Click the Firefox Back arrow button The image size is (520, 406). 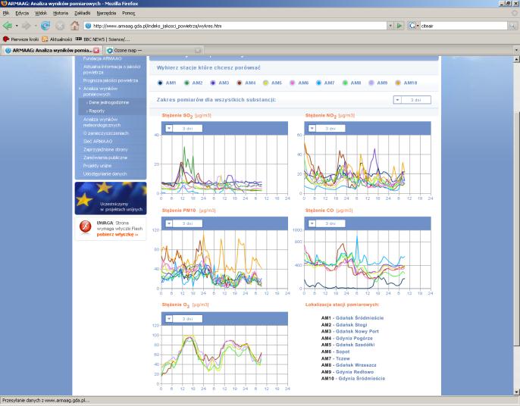pyautogui.click(x=8, y=26)
